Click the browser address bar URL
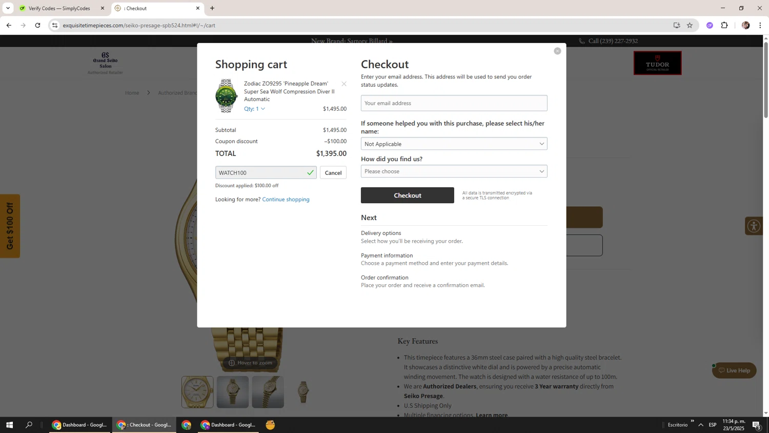This screenshot has height=433, width=769. 139,25
